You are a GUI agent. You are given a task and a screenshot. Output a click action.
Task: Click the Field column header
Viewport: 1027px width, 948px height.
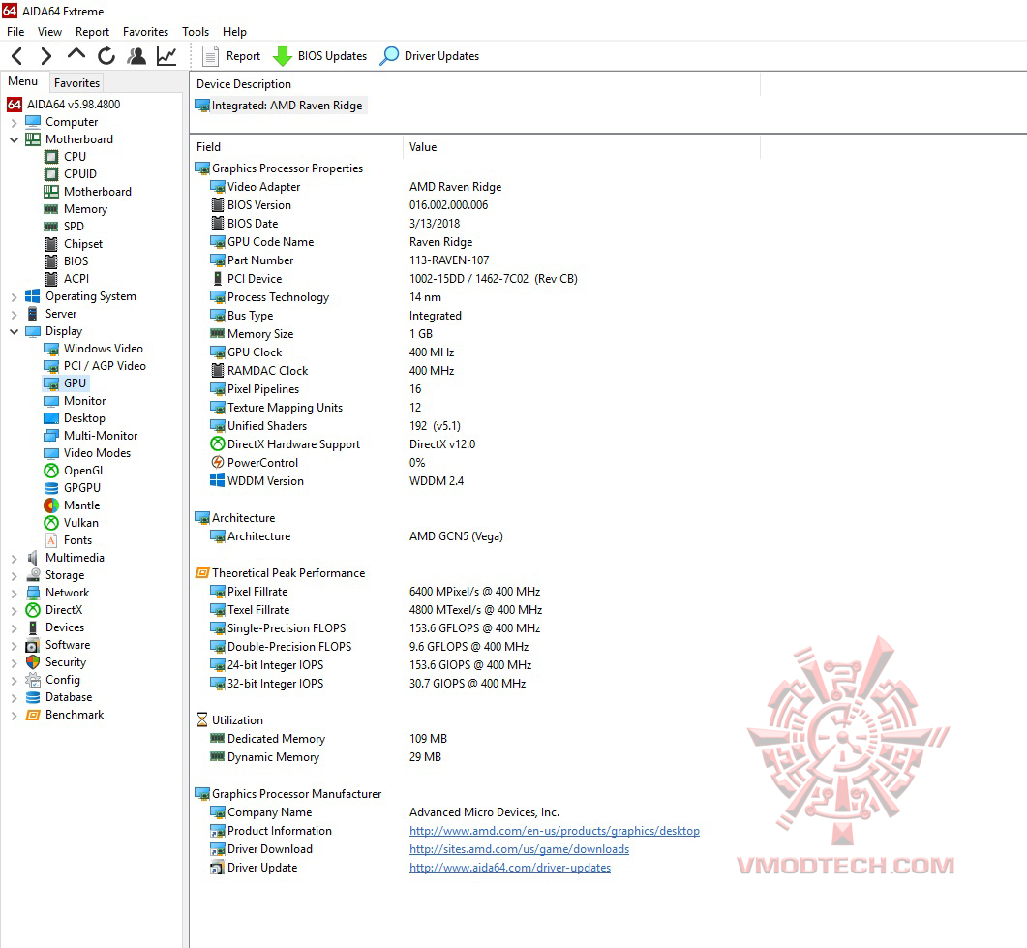coord(297,147)
